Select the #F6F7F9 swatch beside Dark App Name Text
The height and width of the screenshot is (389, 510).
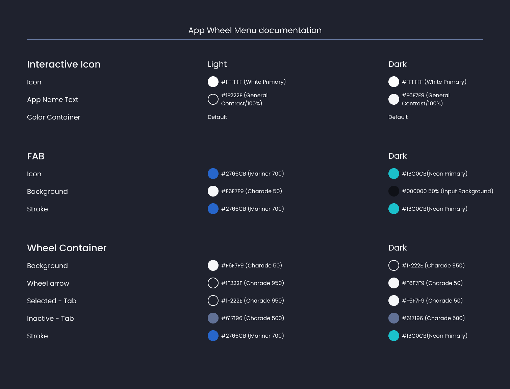coord(393,99)
